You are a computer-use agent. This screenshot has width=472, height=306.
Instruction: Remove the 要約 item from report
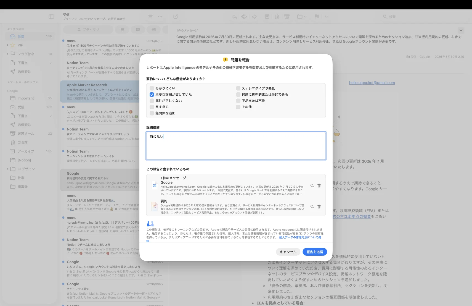click(319, 206)
